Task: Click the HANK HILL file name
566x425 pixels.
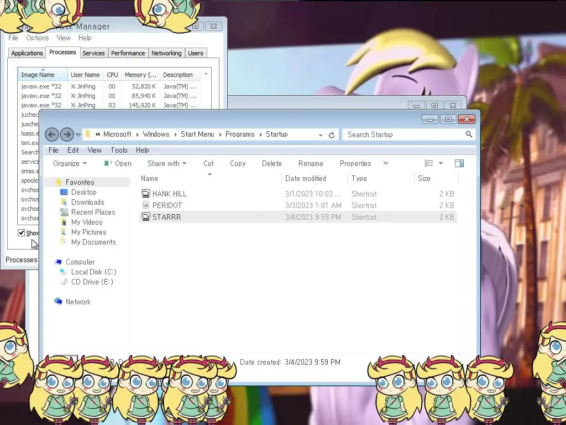Action: [x=169, y=194]
